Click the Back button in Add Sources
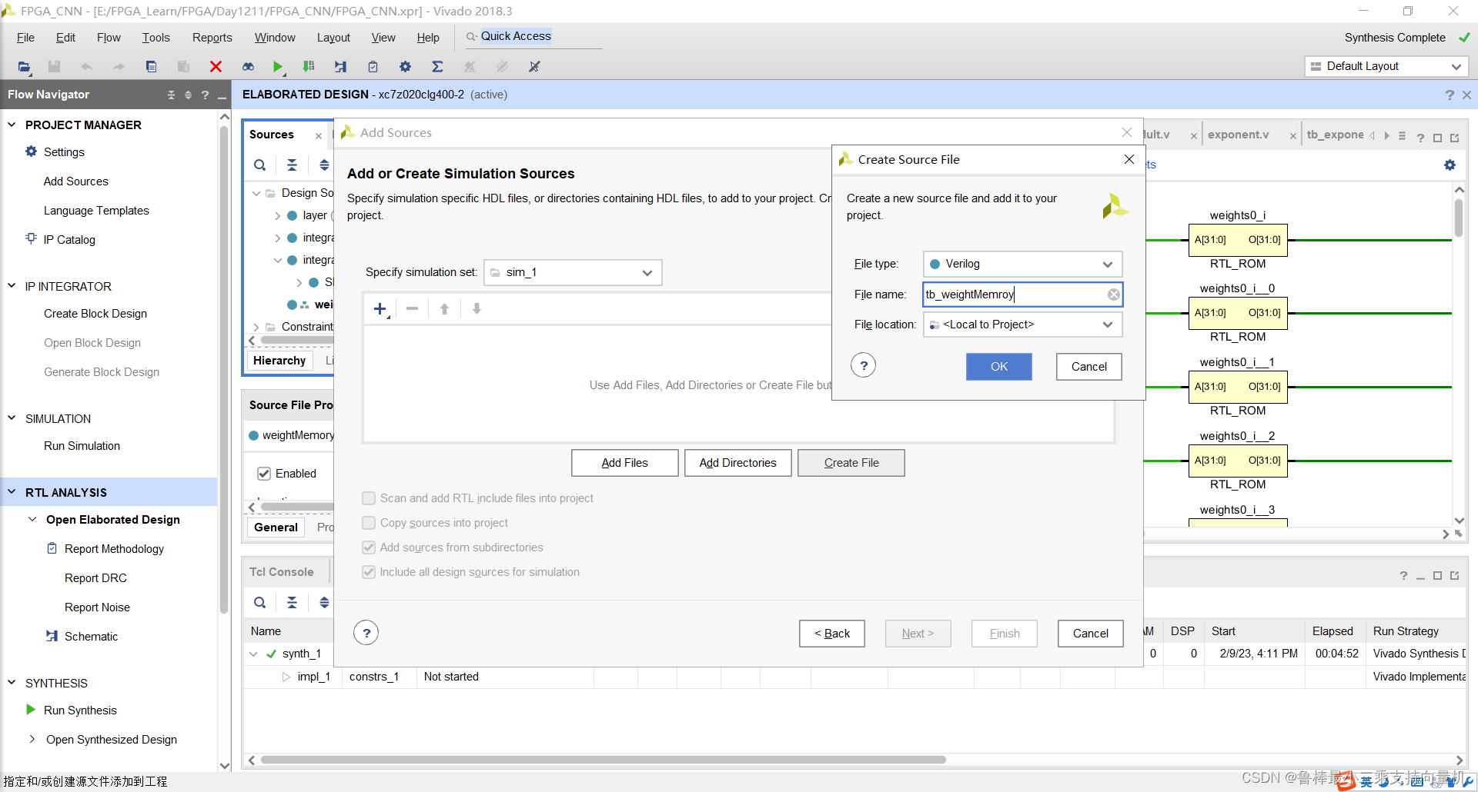The image size is (1478, 792). coord(831,634)
